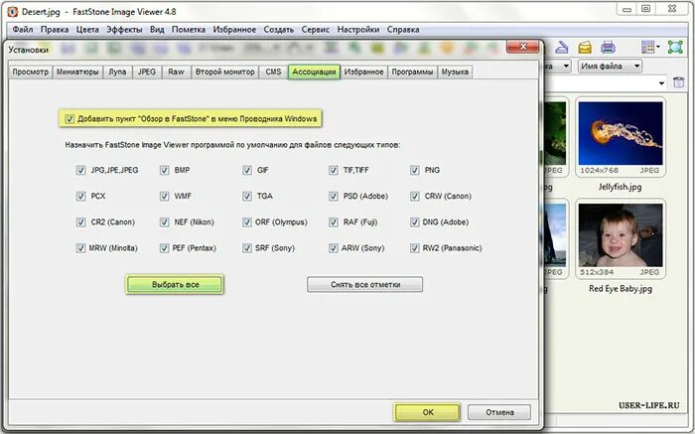
Task: Open the Избранное menu in menu bar
Action: point(234,30)
